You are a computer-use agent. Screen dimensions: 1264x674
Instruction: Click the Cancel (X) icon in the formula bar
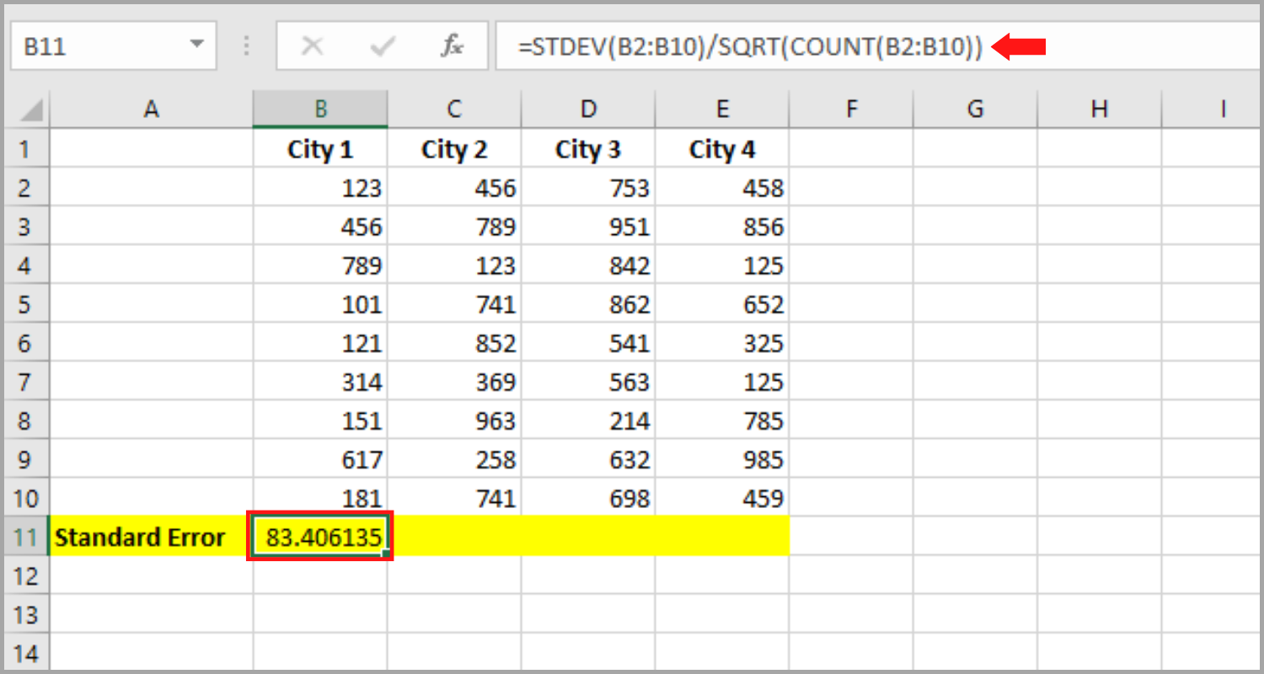point(313,45)
